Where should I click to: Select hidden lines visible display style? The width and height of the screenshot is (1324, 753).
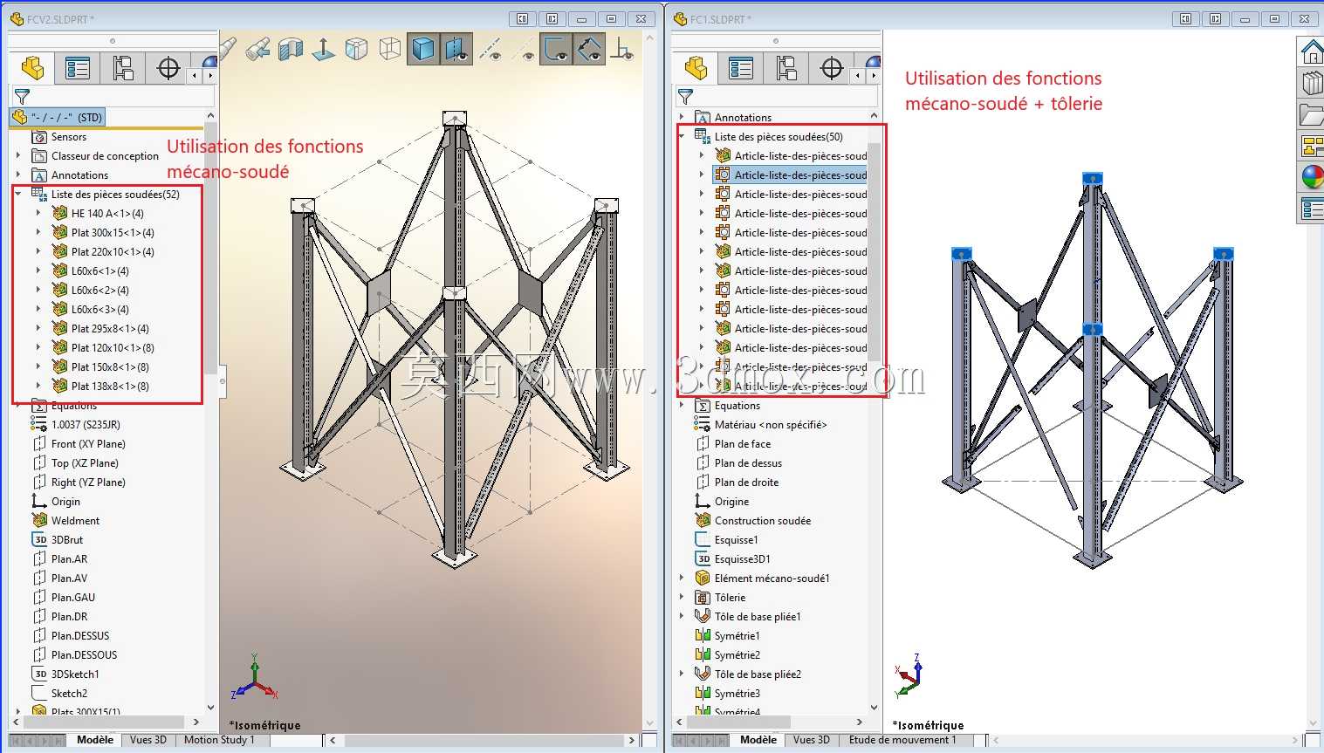pos(356,49)
